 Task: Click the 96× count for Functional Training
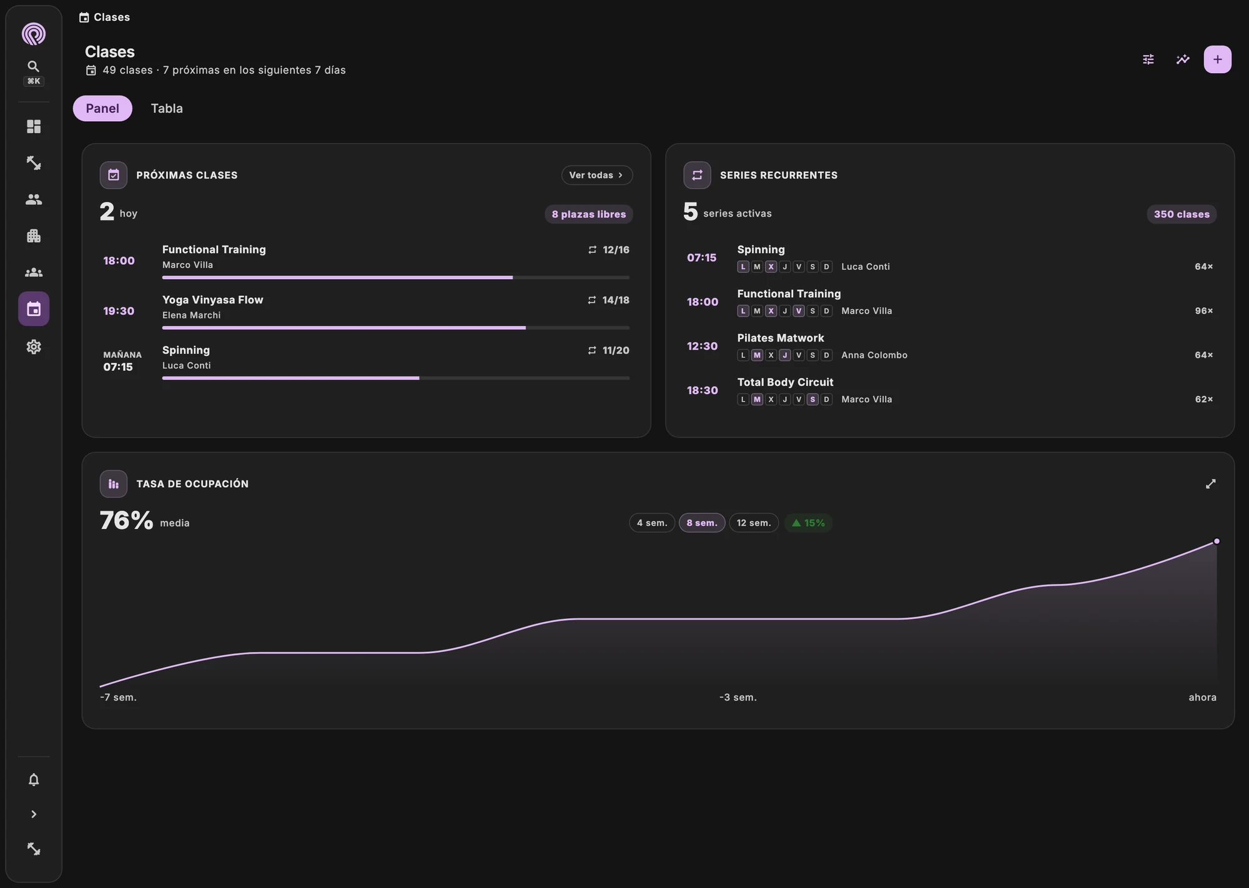(x=1203, y=311)
